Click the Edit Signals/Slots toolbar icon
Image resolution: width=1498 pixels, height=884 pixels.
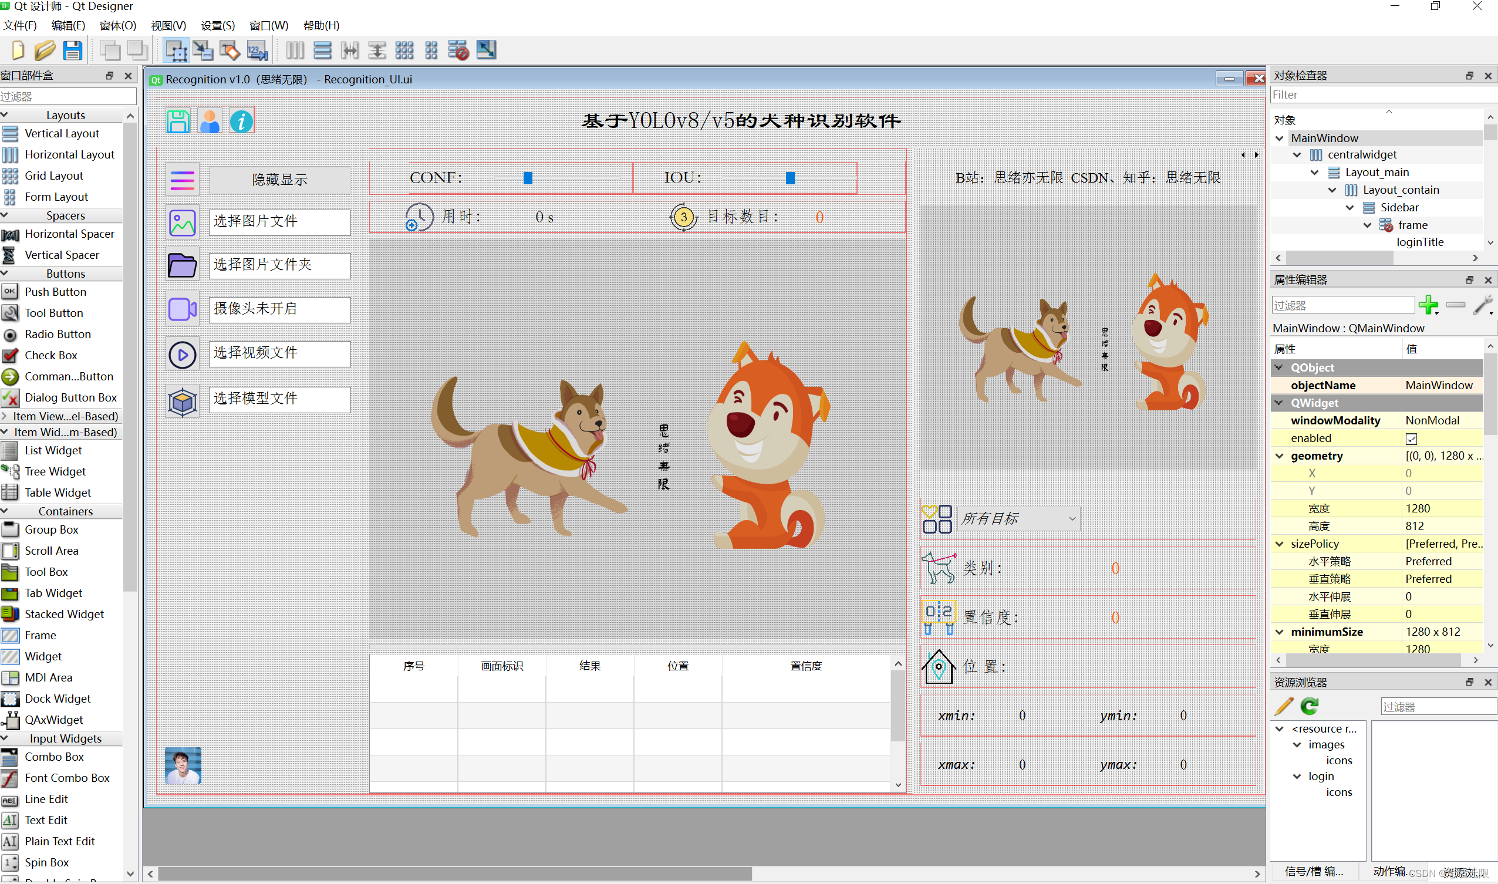click(203, 50)
